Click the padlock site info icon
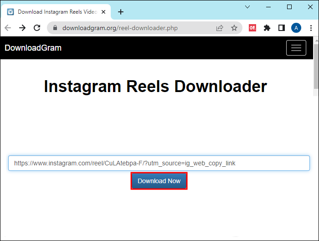Image resolution: width=319 pixels, height=241 pixels. coord(55,28)
